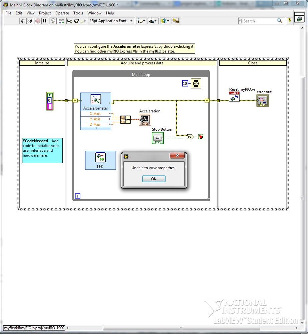Open the 15pt Application Font dropdown
Image resolution: width=308 pixels, height=334 pixels.
point(111,21)
